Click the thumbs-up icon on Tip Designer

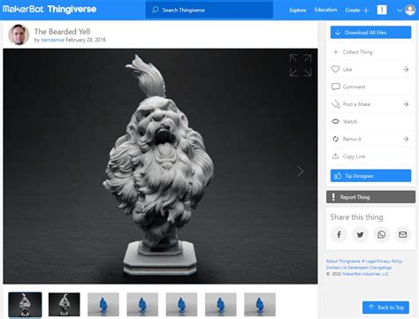point(338,176)
